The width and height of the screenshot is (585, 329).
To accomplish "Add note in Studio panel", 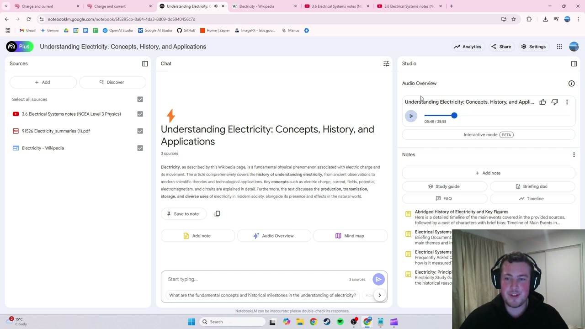I will coord(488,173).
